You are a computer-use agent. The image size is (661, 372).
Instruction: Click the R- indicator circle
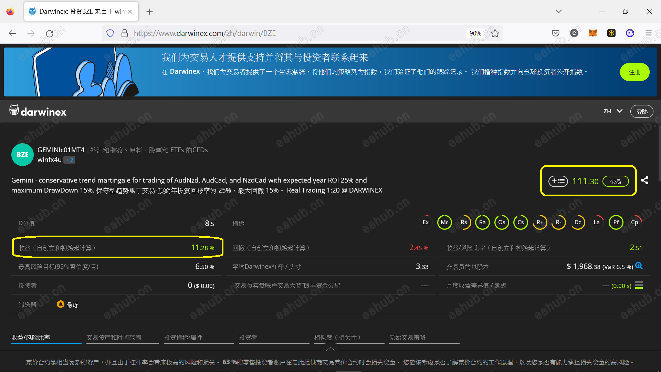(558, 223)
